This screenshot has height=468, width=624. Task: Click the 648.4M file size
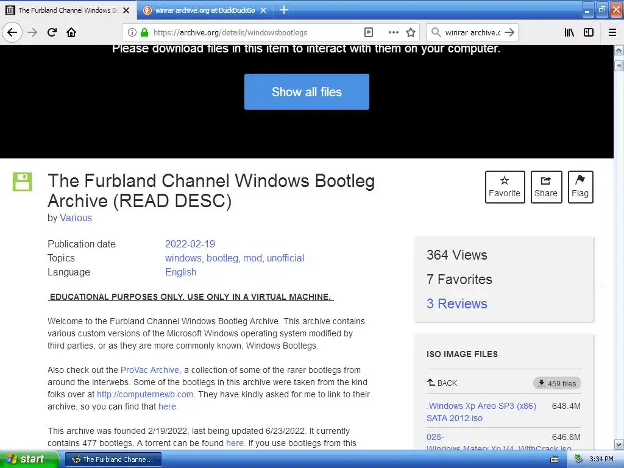coord(566,406)
